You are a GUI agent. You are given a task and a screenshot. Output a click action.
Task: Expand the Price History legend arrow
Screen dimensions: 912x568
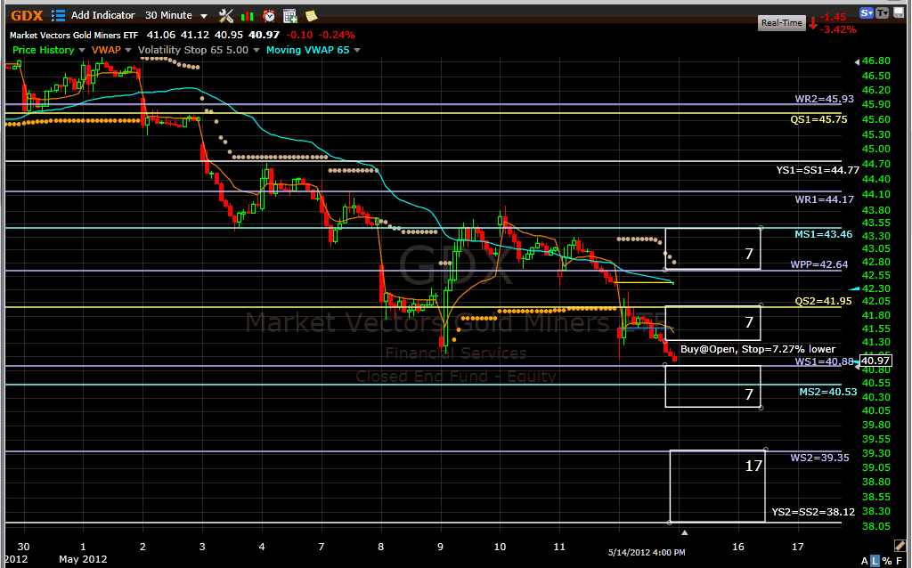click(81, 51)
